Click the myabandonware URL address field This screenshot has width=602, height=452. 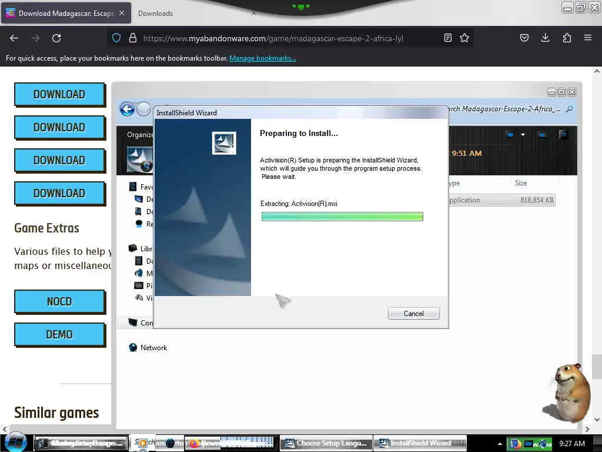[273, 38]
